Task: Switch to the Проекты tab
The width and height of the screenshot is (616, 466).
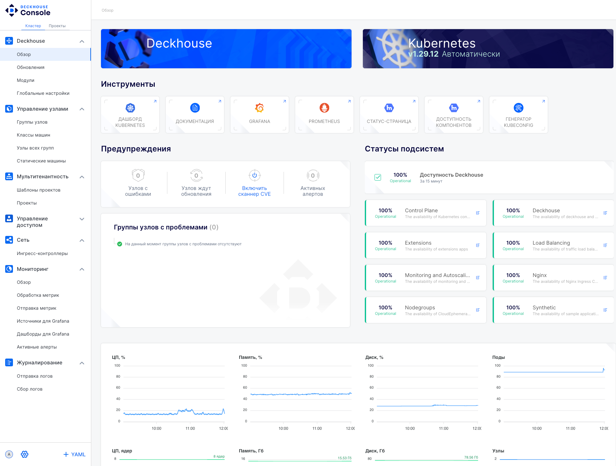Action: [x=57, y=26]
